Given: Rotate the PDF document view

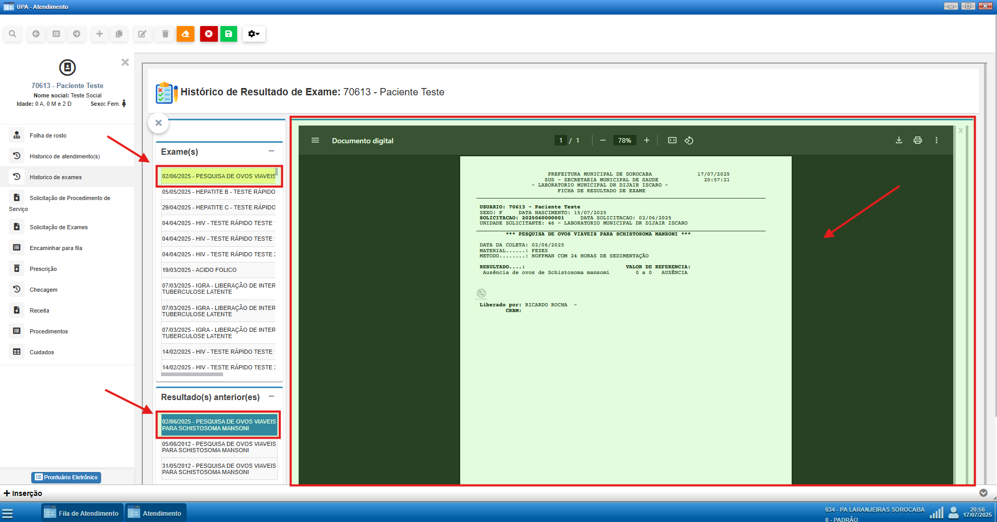Looking at the screenshot, I should (689, 140).
